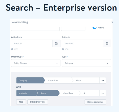Focus the Active from date field
This screenshot has width=119, height=112.
pos(32,44)
